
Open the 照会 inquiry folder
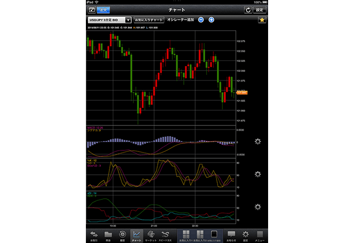[108, 235]
